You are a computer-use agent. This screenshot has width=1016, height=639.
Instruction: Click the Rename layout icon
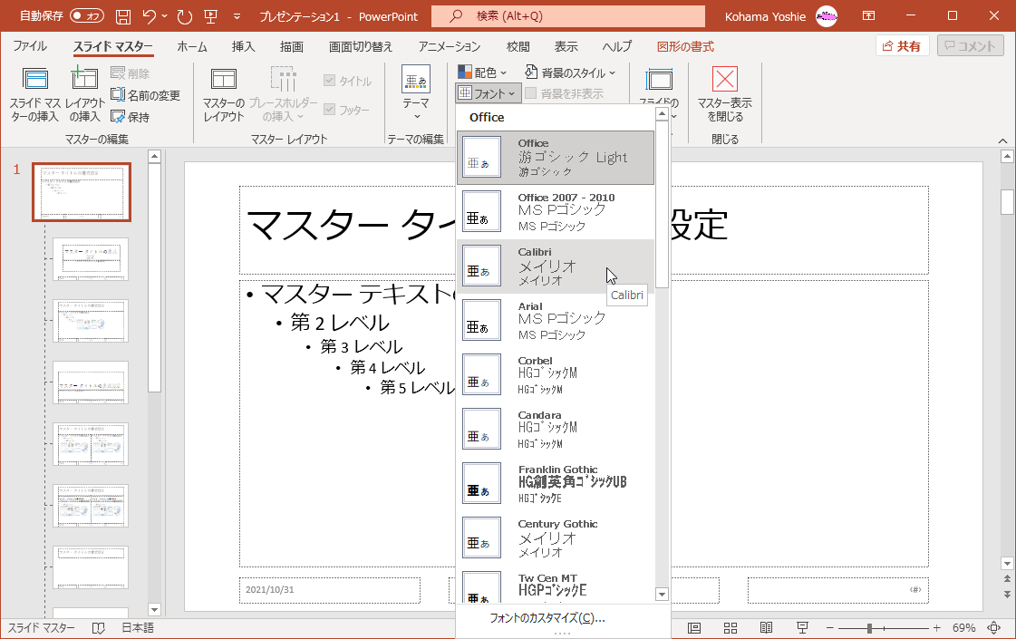coord(145,95)
